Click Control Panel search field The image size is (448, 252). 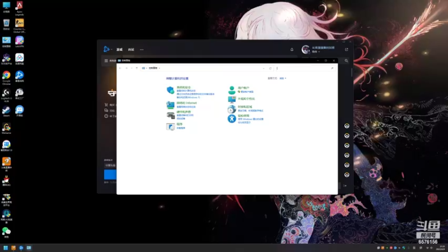click(306, 68)
